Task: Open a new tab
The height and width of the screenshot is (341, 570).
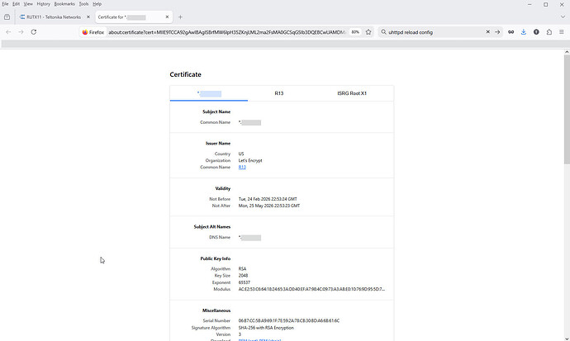Action: [180, 17]
